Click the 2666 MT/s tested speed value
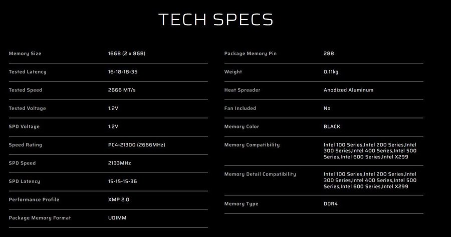The width and height of the screenshot is (451, 237). tap(122, 90)
